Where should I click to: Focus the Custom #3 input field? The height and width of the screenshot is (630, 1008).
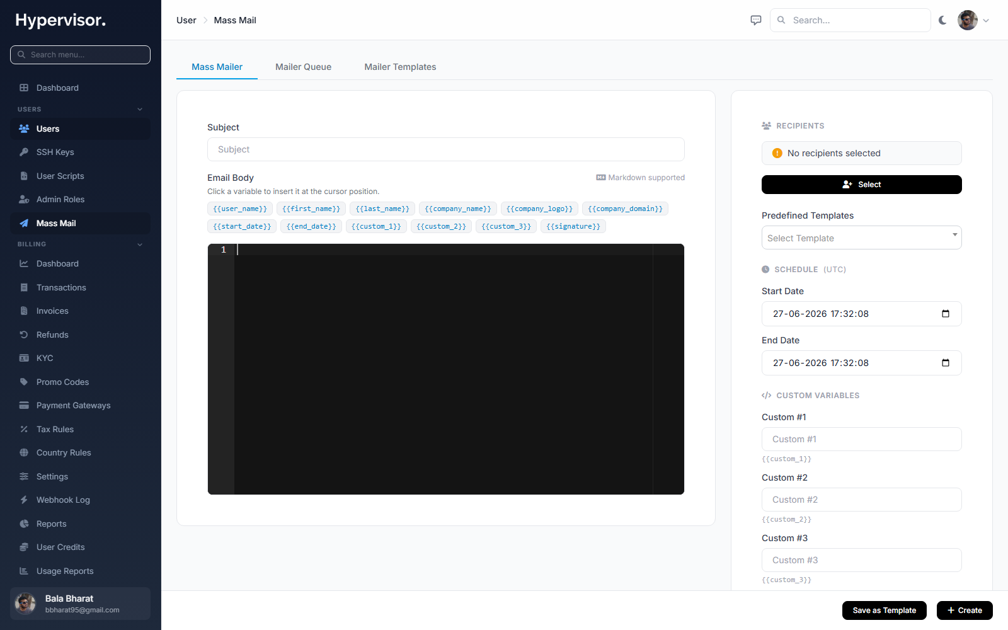click(x=861, y=560)
